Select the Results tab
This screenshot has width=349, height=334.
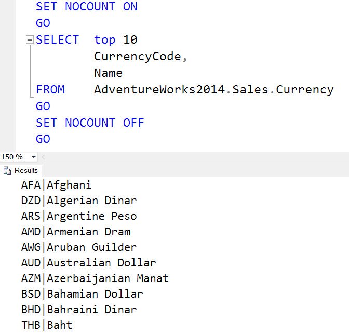(21, 171)
